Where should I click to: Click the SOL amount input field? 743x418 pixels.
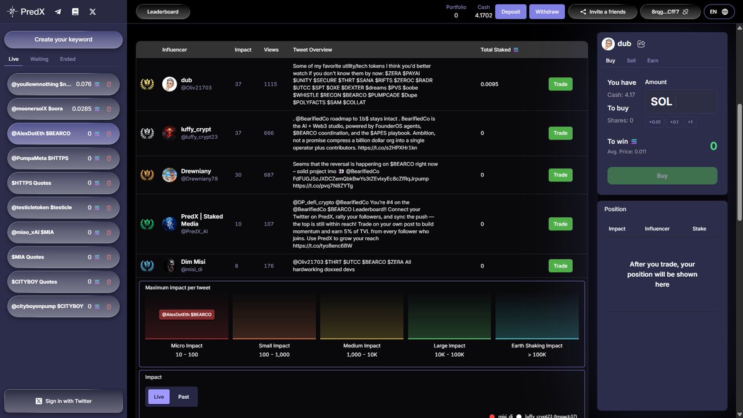[x=681, y=102]
